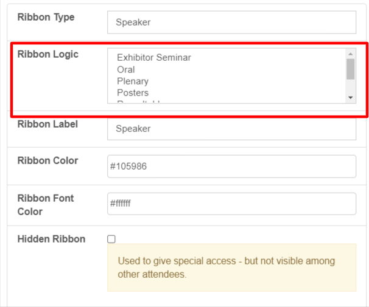Click the Ribbon Logic scroll down arrow
Screen dimensions: 369x307
point(350,97)
